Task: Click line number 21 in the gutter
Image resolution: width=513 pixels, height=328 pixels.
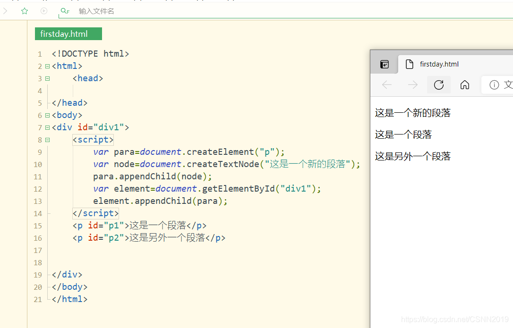Action: click(x=38, y=300)
